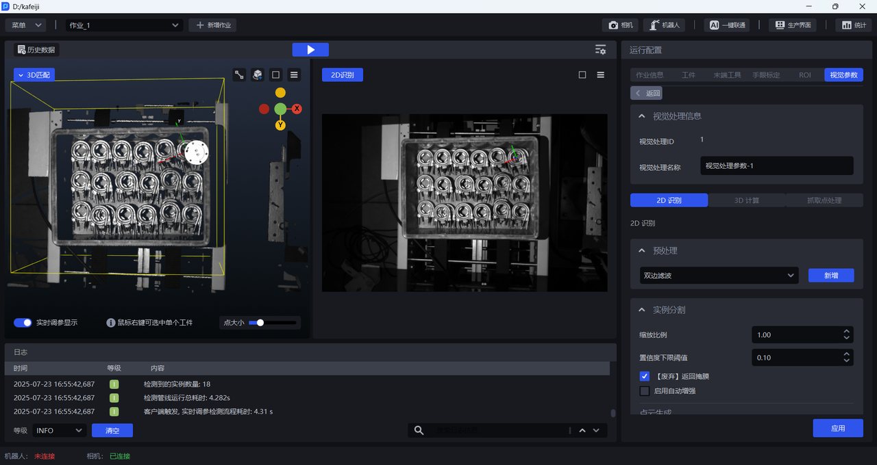Open the camera (相机) panel
This screenshot has width=877, height=465.
[x=620, y=25]
